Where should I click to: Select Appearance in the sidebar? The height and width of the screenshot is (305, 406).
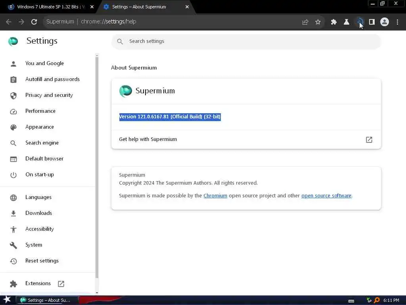[40, 127]
